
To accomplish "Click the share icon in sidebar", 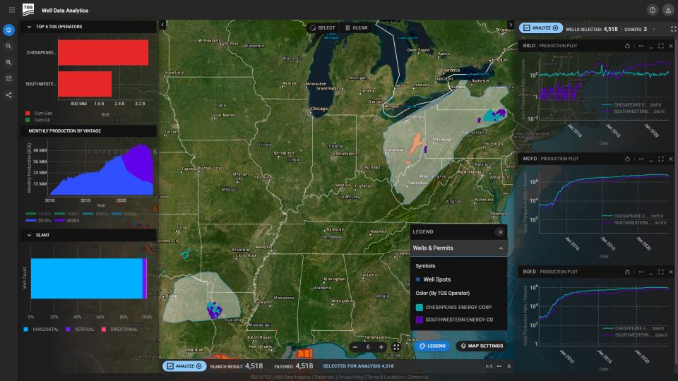I will point(8,95).
